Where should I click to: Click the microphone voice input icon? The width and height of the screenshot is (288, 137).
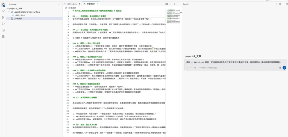[280, 68]
